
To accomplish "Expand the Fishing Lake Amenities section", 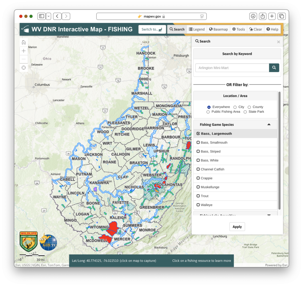I will (x=269, y=214).
